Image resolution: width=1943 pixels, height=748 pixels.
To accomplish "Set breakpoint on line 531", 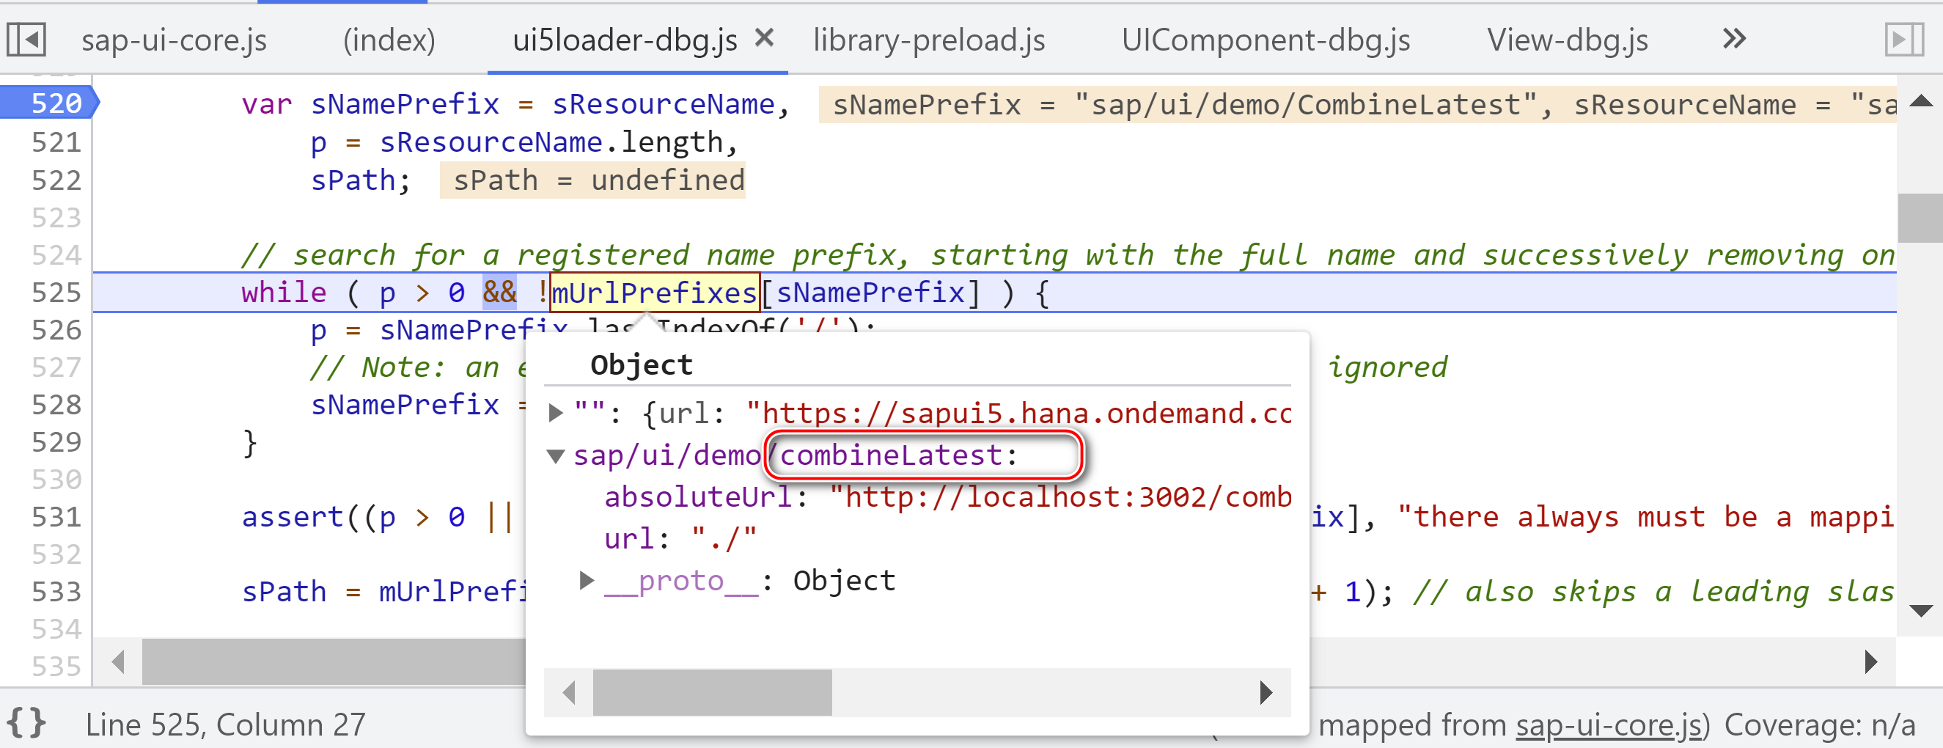I will tap(55, 516).
